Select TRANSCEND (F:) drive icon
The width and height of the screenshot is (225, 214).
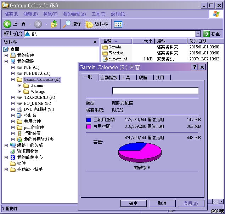[19, 97]
